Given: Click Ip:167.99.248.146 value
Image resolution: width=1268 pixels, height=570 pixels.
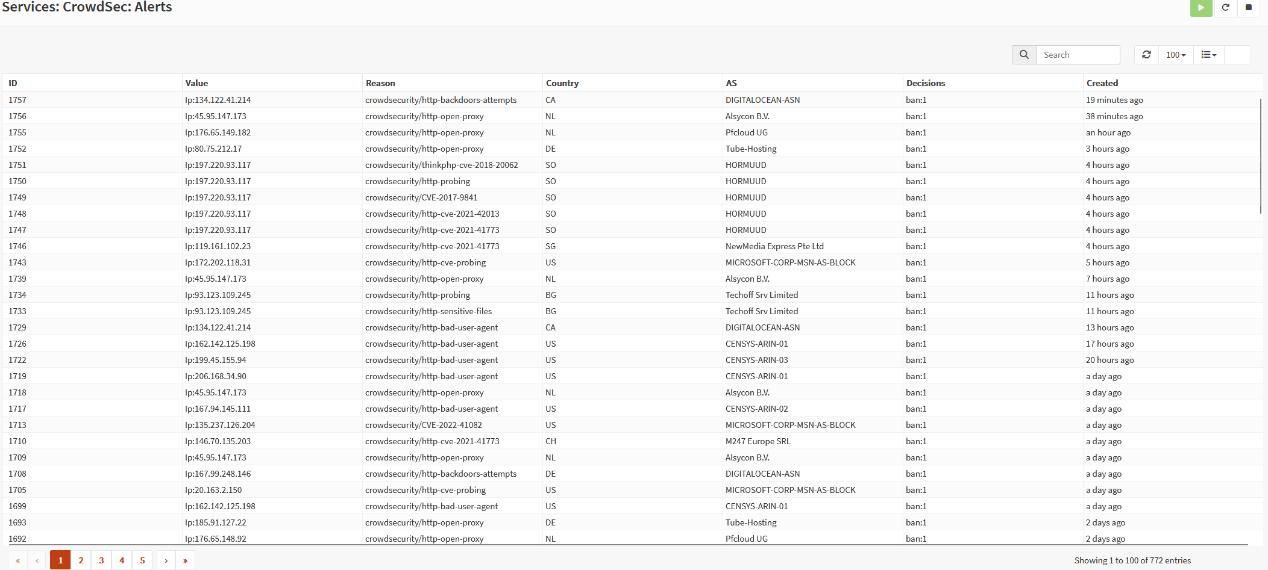Looking at the screenshot, I should [218, 474].
